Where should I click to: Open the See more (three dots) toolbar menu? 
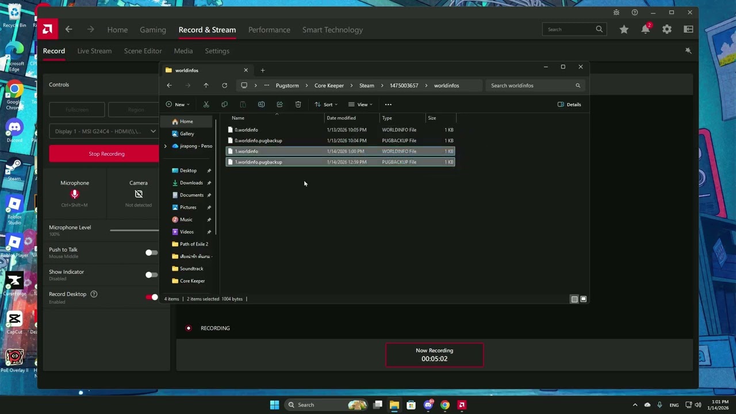coord(388,105)
